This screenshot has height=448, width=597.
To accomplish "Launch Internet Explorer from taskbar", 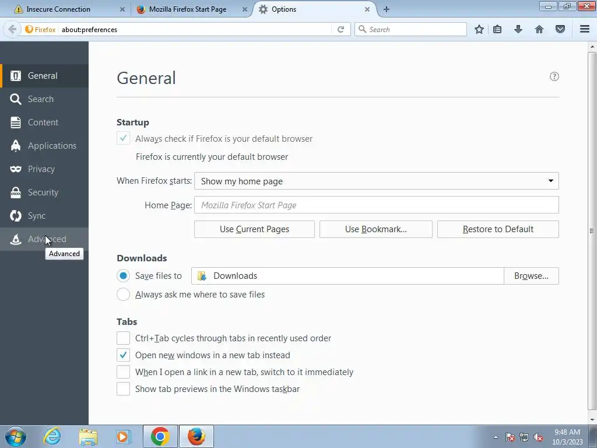I will (x=52, y=436).
